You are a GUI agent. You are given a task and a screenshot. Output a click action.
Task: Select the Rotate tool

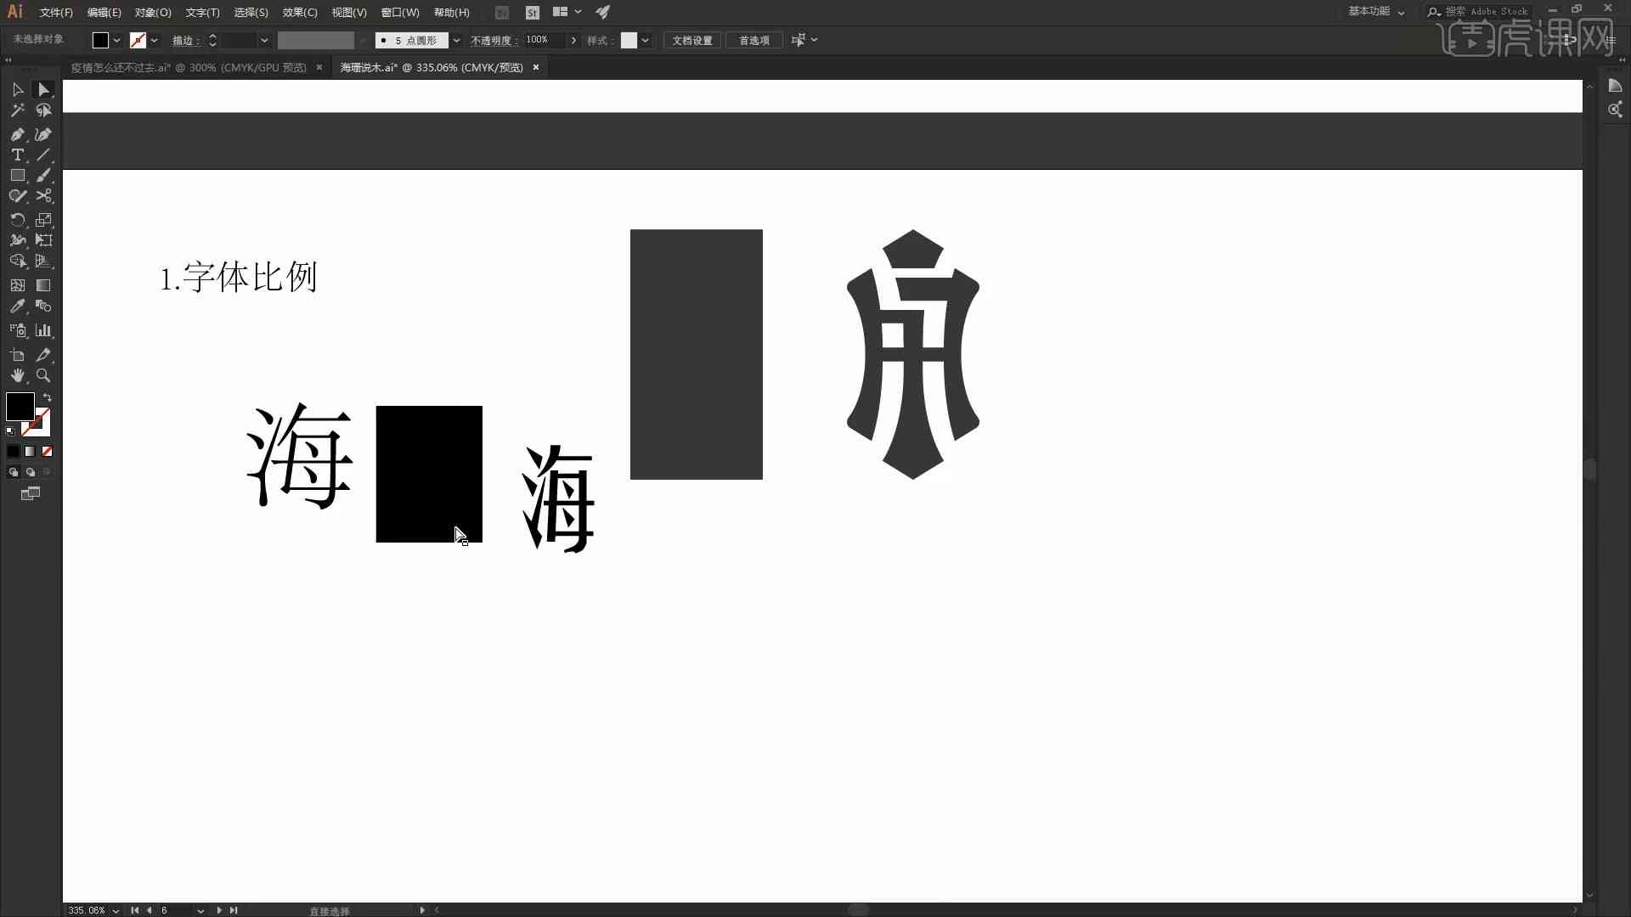pos(17,220)
